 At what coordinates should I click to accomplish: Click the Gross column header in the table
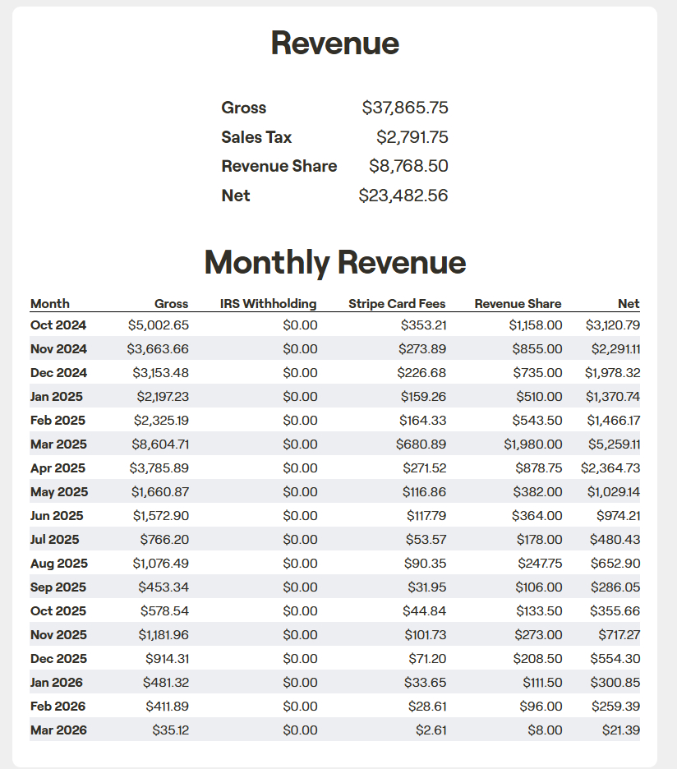(x=171, y=303)
